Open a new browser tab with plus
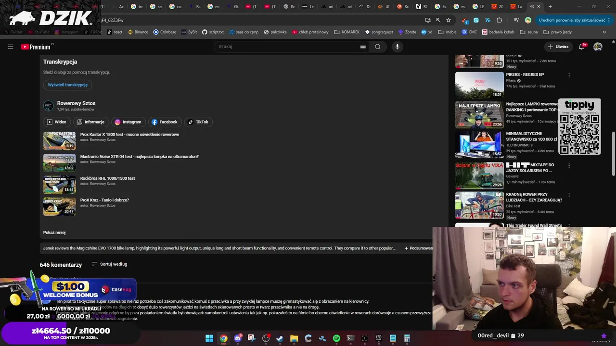Viewport: 616px width, 346px height. [550, 7]
